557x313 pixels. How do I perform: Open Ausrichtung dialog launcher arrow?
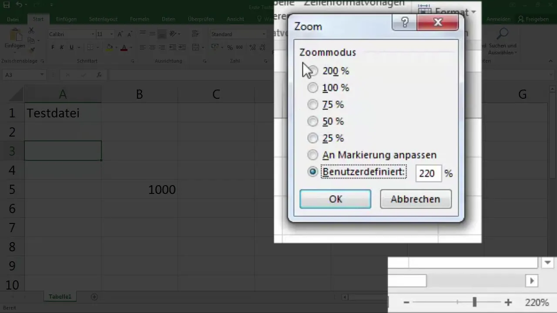(x=205, y=61)
